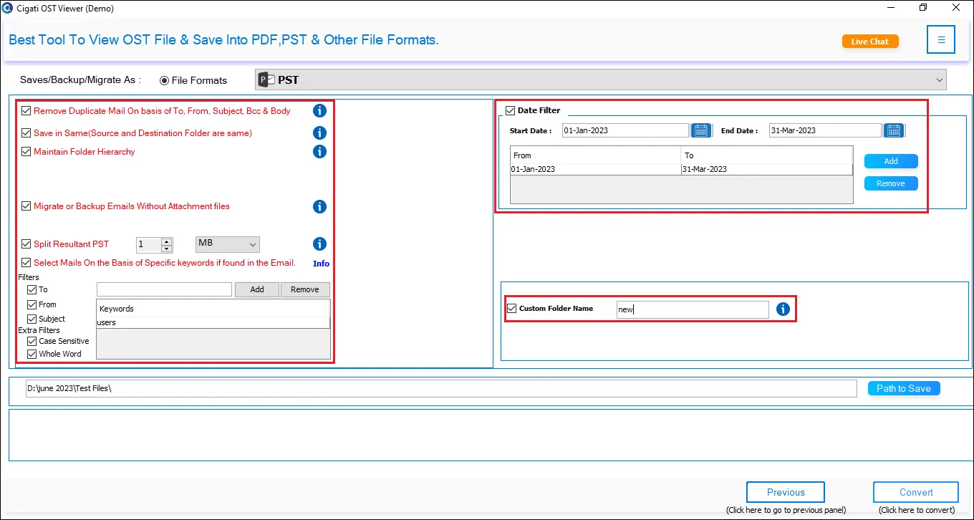Toggle Split Resultant PST checkbox
The height and width of the screenshot is (520, 974).
tap(26, 244)
